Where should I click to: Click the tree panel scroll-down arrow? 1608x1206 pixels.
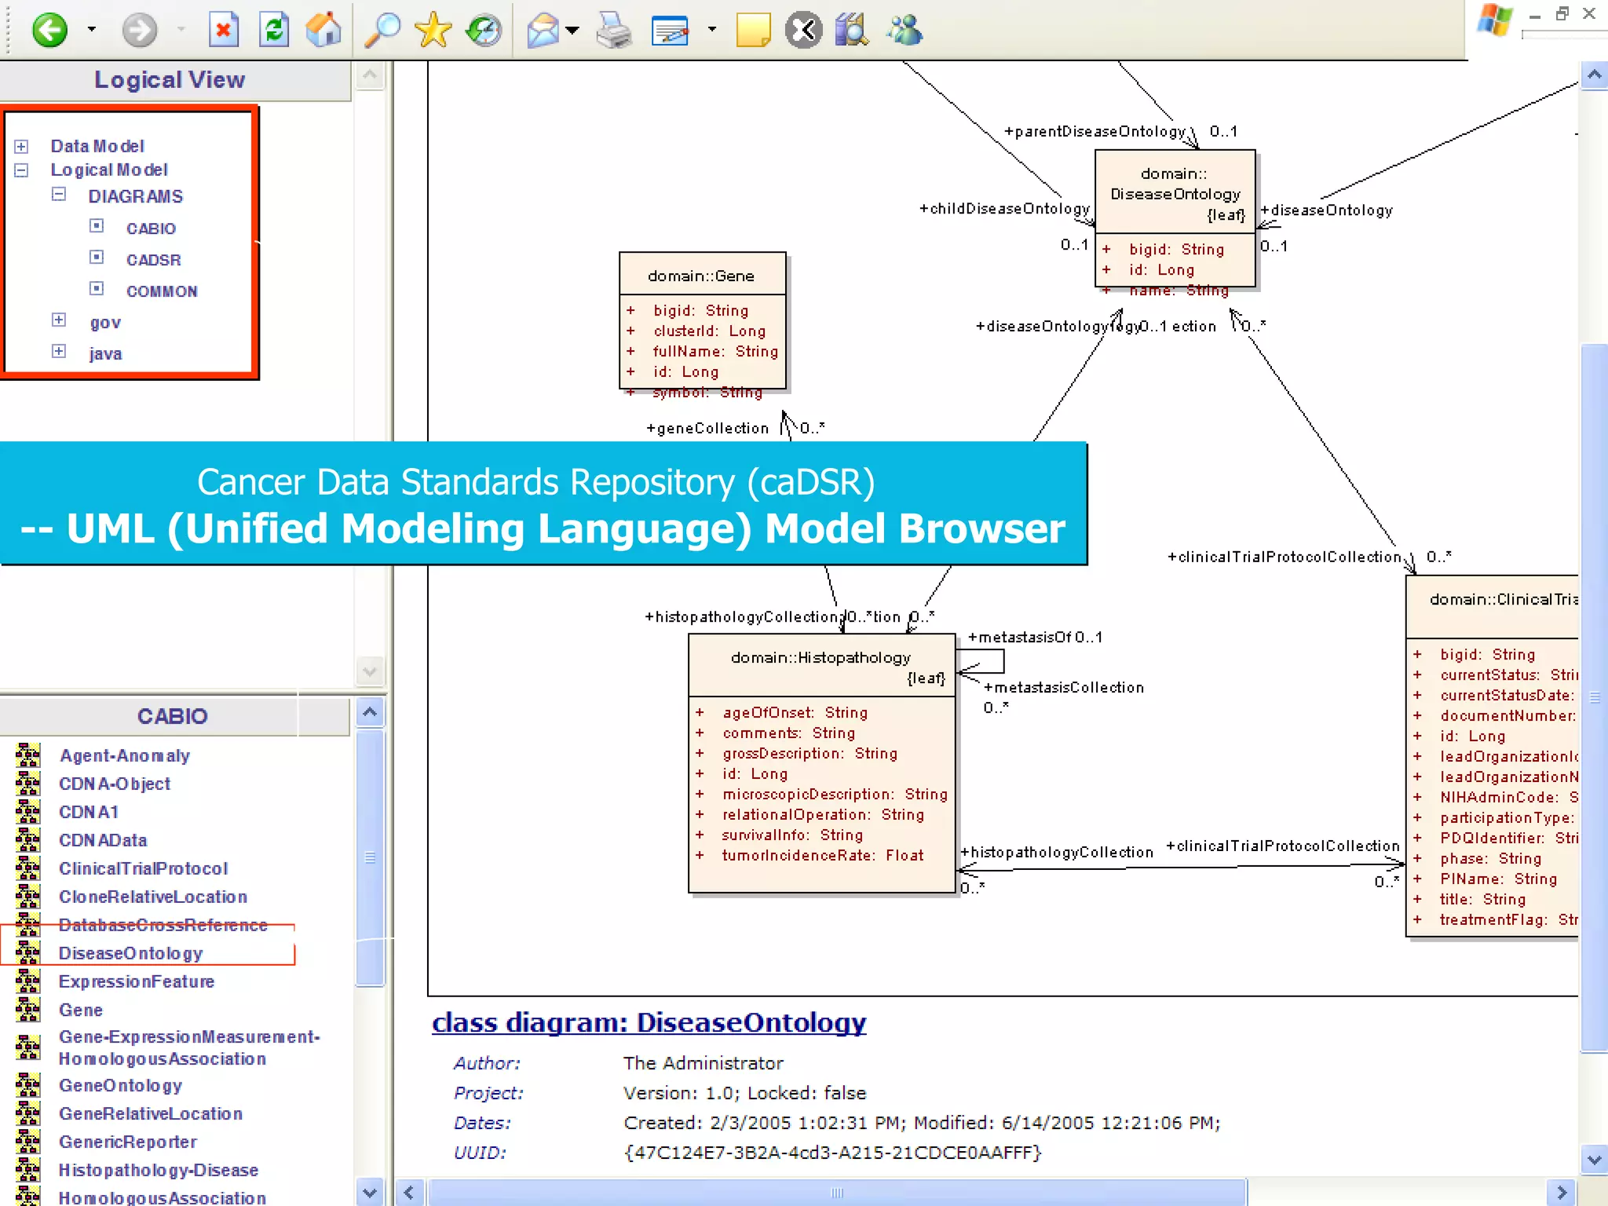[x=370, y=671]
